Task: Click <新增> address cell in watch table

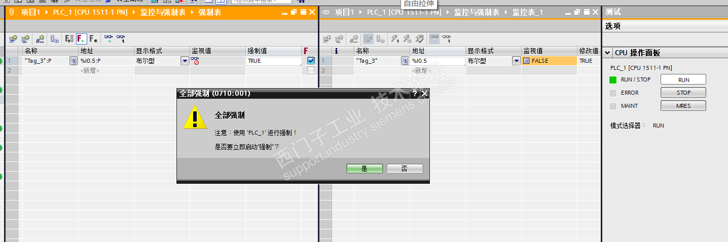Action: point(438,70)
